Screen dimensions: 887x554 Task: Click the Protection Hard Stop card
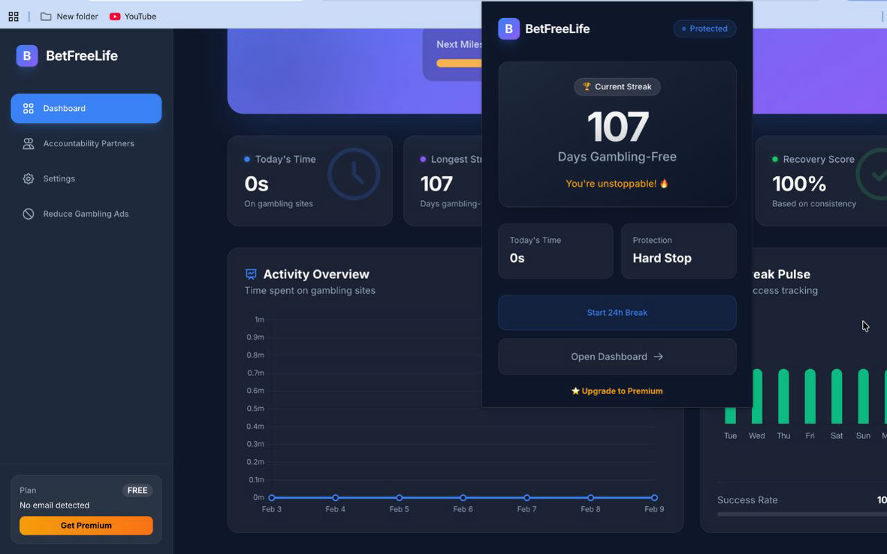pos(678,251)
